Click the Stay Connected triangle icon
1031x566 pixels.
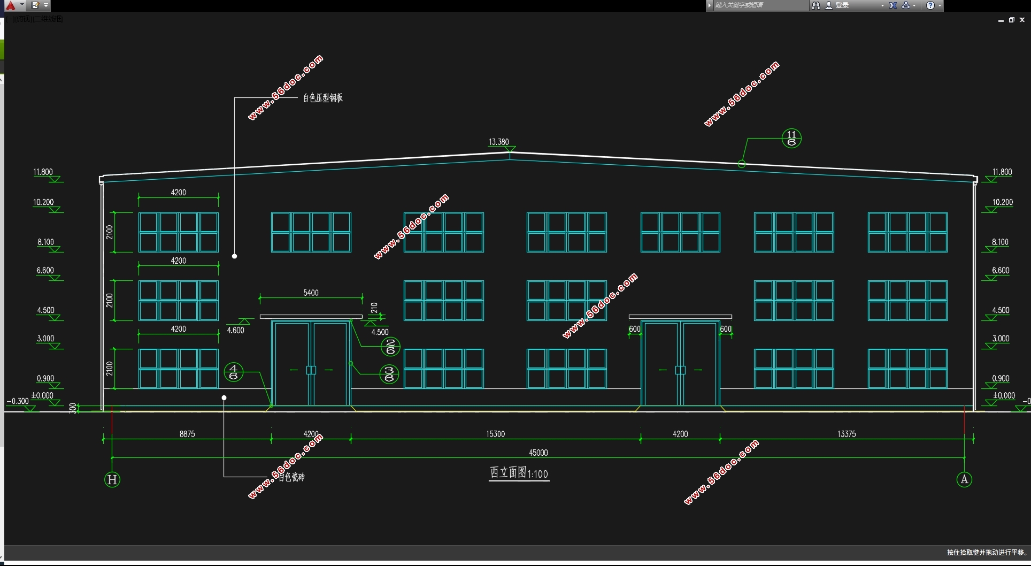[906, 5]
